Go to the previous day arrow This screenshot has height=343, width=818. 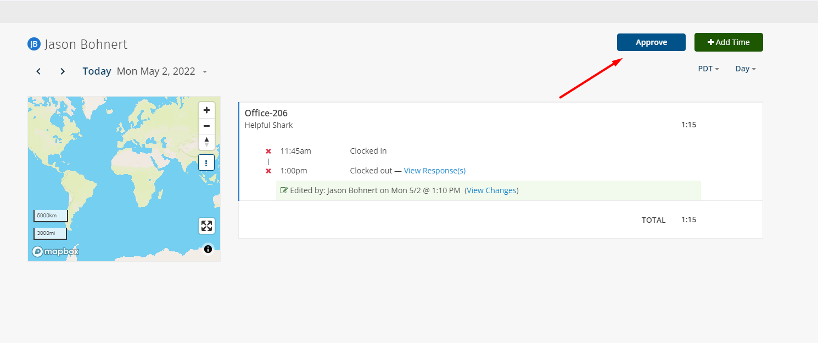pos(38,71)
